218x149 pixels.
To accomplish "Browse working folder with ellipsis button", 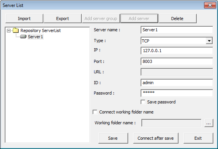I will [209, 123].
